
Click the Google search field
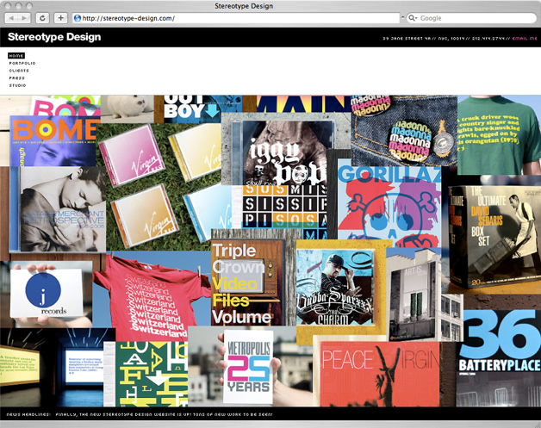click(471, 18)
